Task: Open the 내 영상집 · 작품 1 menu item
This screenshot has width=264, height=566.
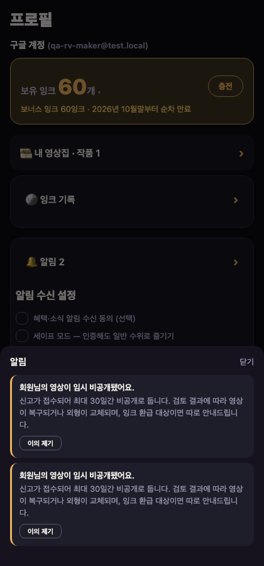Action: tap(132, 153)
